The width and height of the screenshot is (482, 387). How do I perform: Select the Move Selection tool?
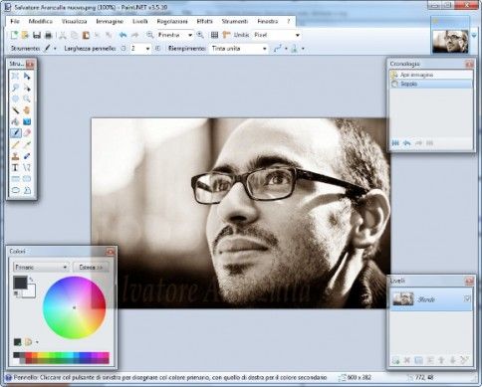click(x=27, y=88)
